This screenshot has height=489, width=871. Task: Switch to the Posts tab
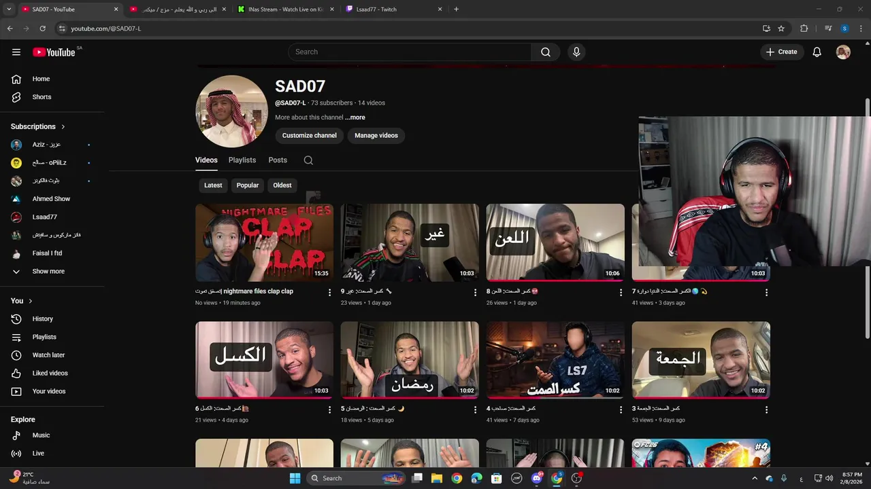[278, 160]
